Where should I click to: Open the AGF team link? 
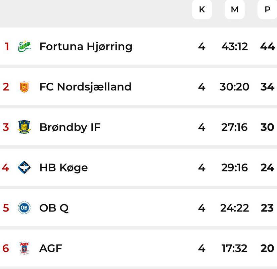[x=51, y=248]
